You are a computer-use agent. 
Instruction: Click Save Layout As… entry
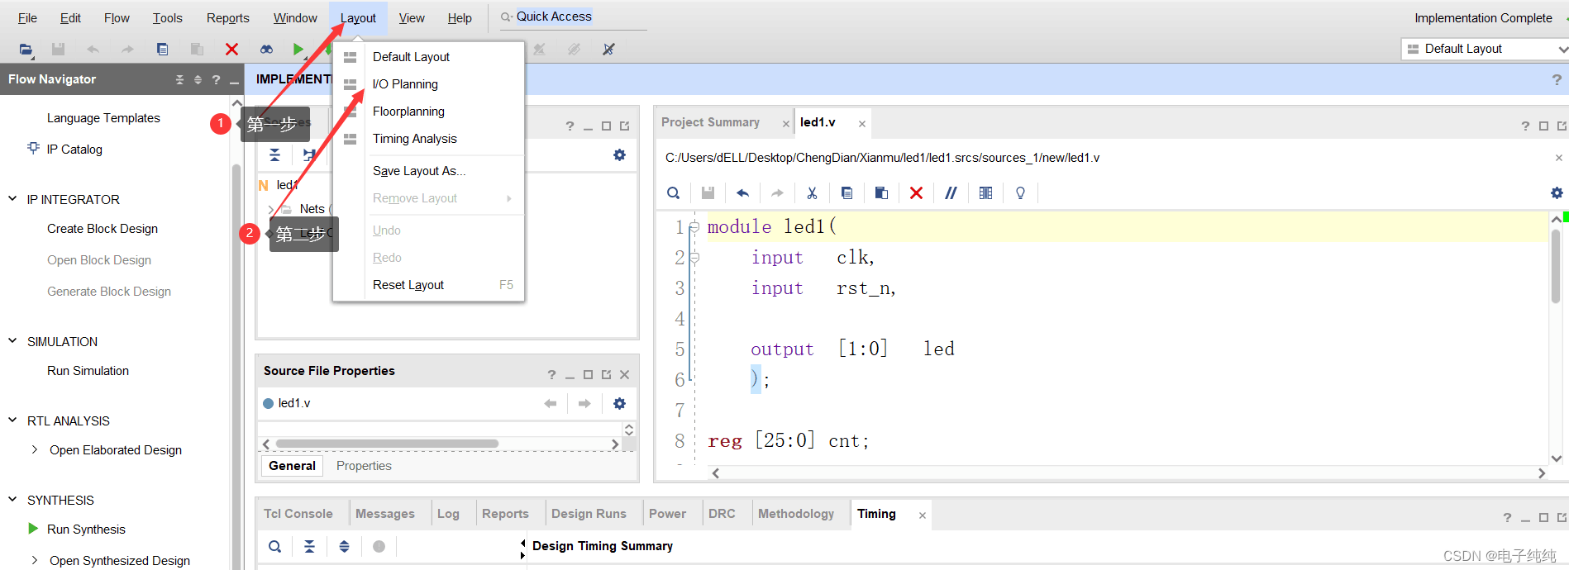[428, 171]
